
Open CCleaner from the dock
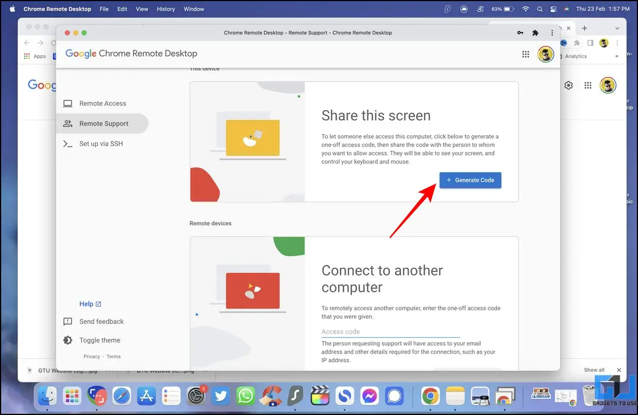(x=271, y=396)
